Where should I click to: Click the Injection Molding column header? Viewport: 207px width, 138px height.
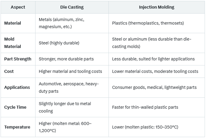[156, 7]
